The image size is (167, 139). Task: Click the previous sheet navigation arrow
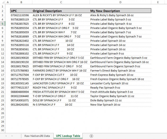pos(6,136)
